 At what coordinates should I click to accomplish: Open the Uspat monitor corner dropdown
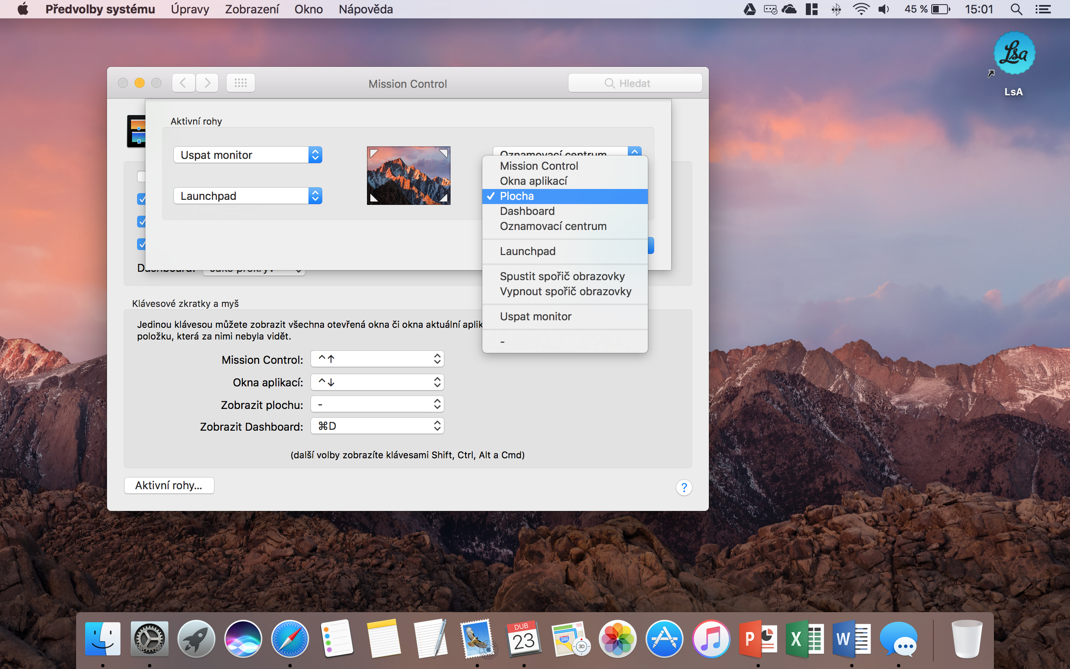tap(247, 155)
